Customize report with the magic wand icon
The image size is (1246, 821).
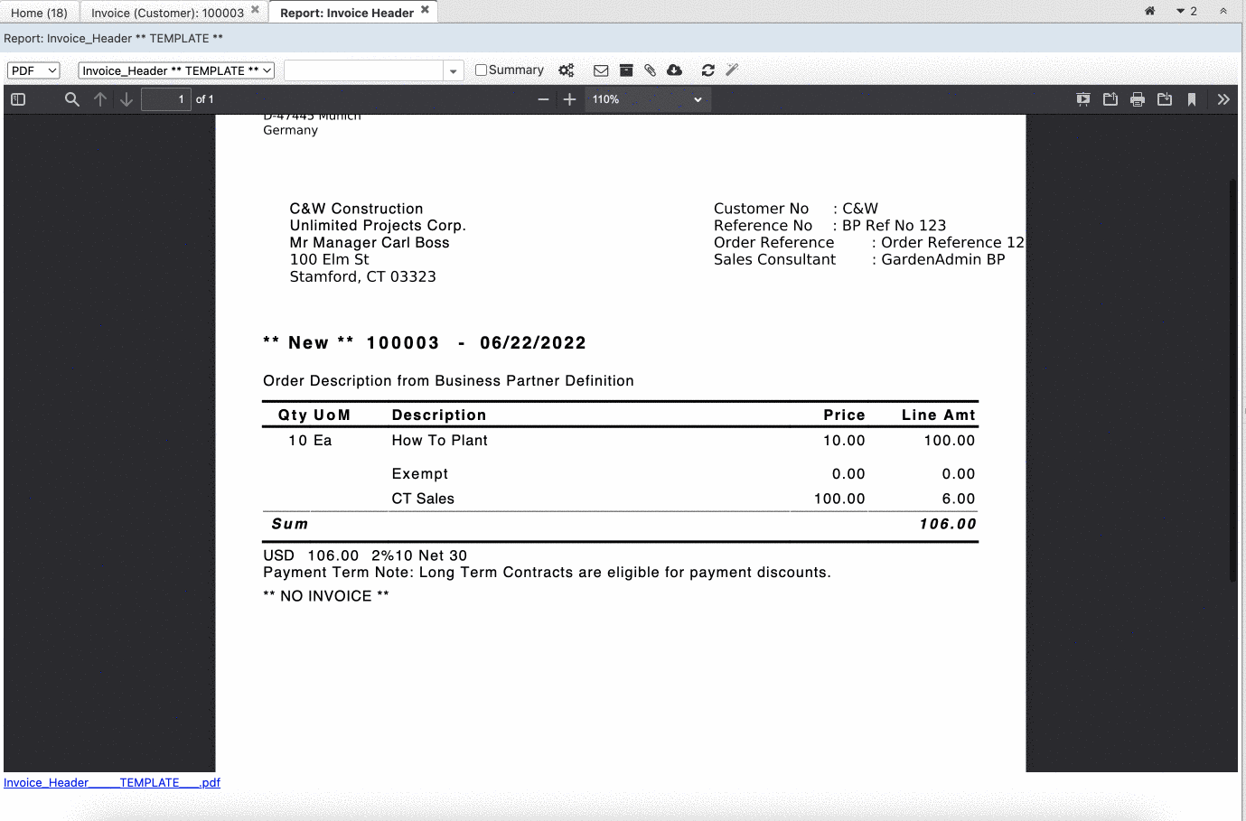(x=732, y=70)
